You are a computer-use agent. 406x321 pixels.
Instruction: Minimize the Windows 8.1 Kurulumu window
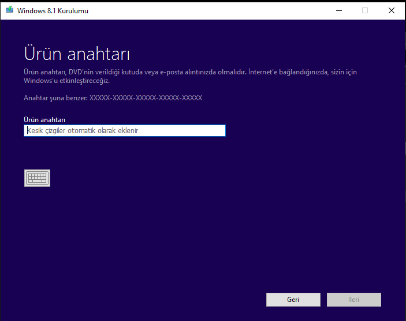pyautogui.click(x=339, y=10)
